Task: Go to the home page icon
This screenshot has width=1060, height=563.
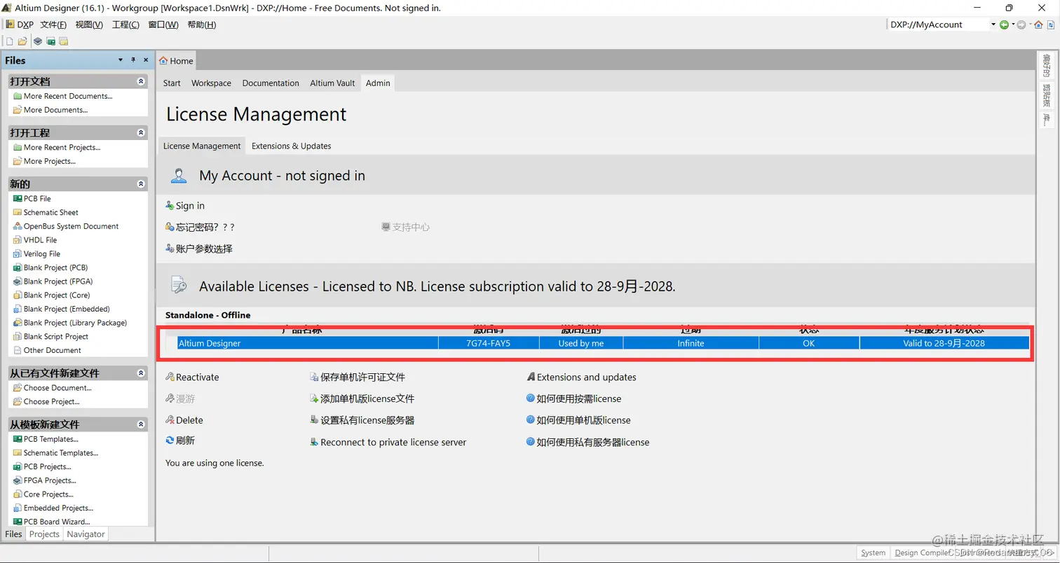Action: (1039, 25)
